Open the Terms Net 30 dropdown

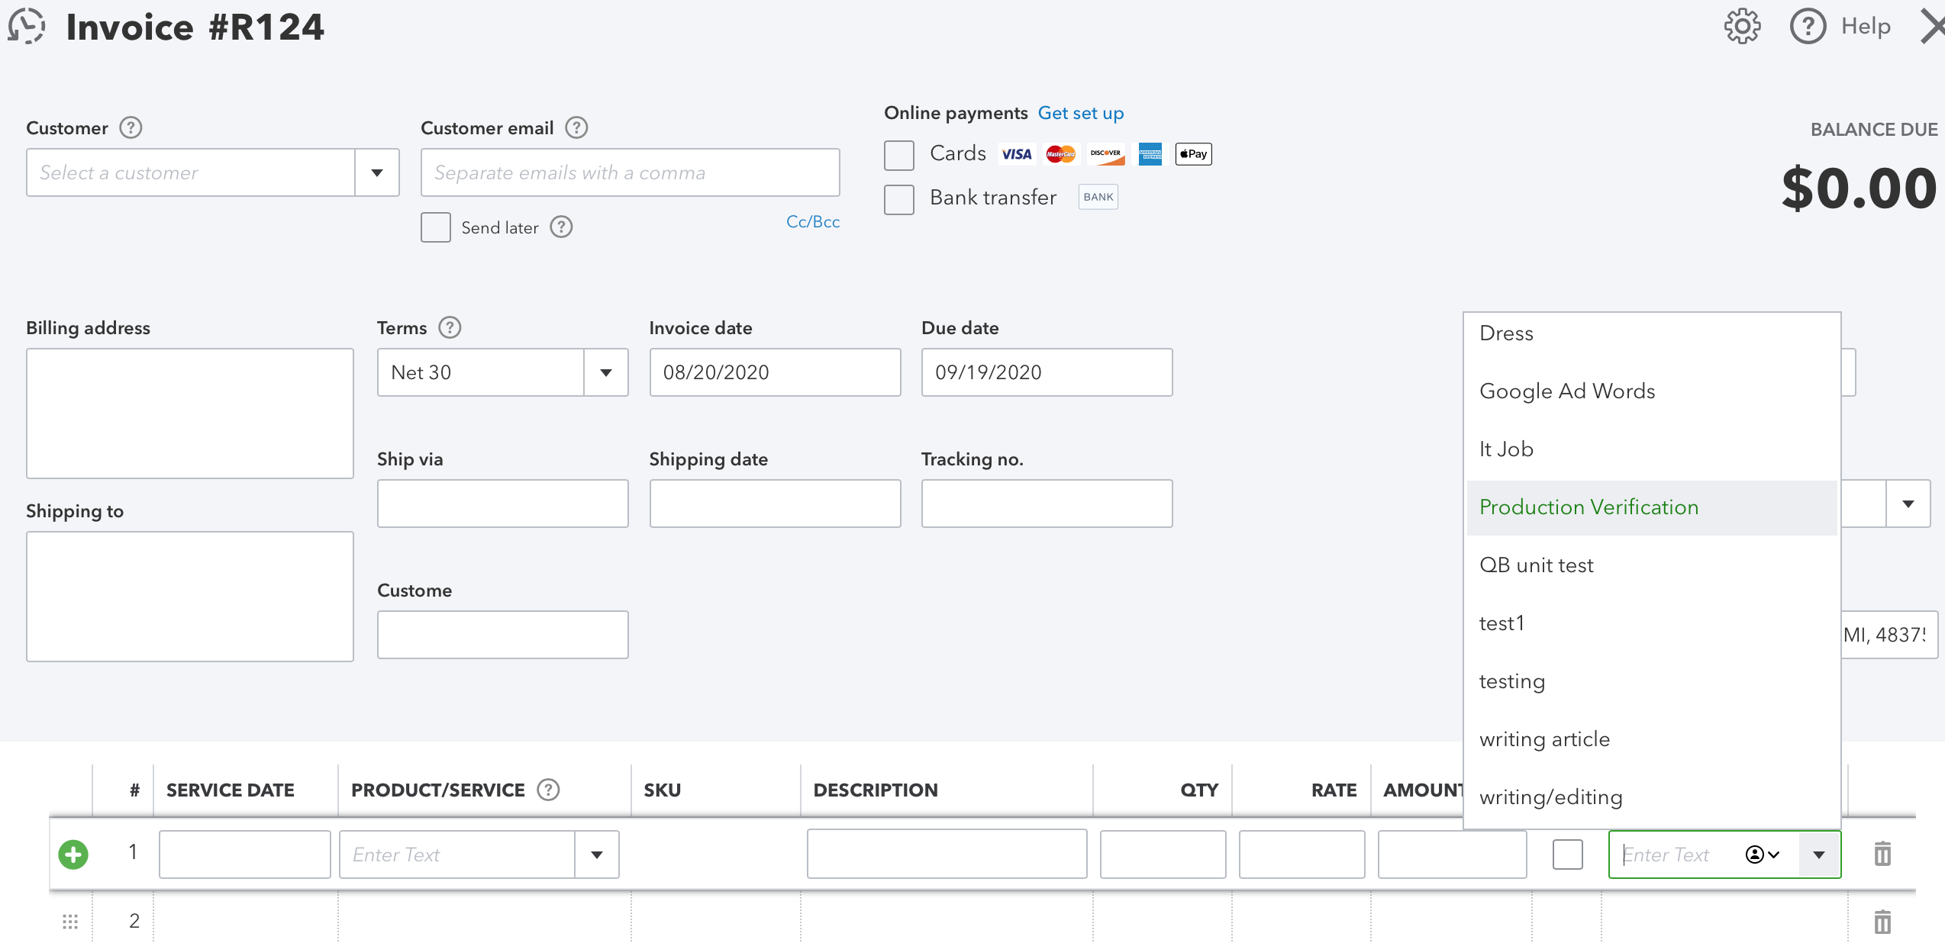pyautogui.click(x=606, y=372)
